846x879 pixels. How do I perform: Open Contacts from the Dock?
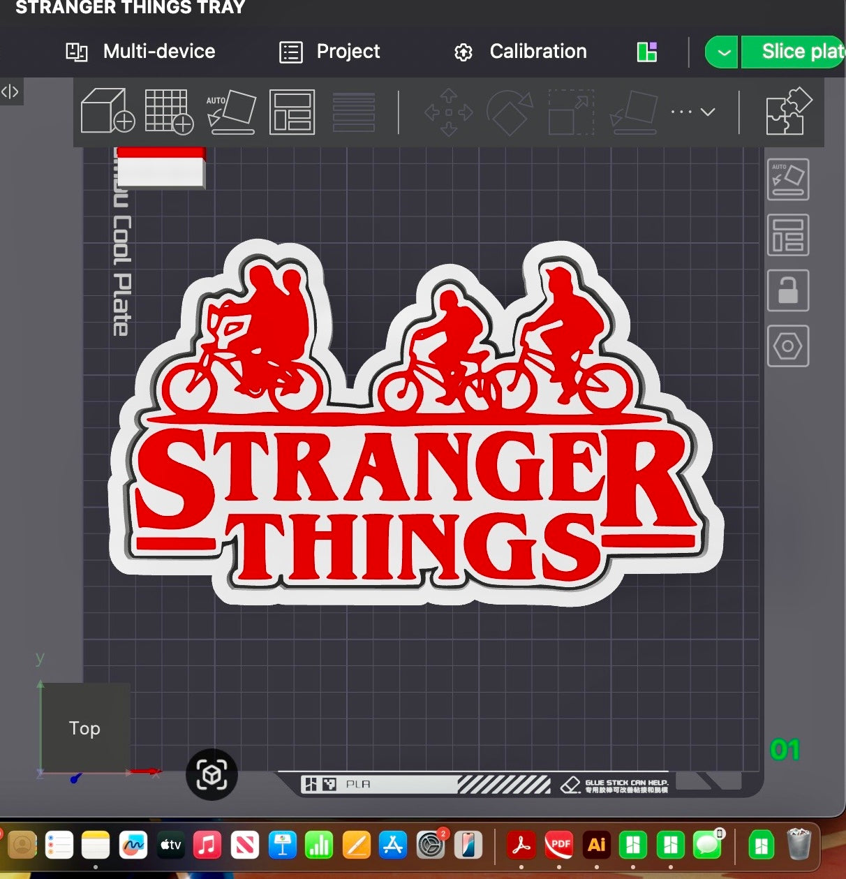[21, 845]
